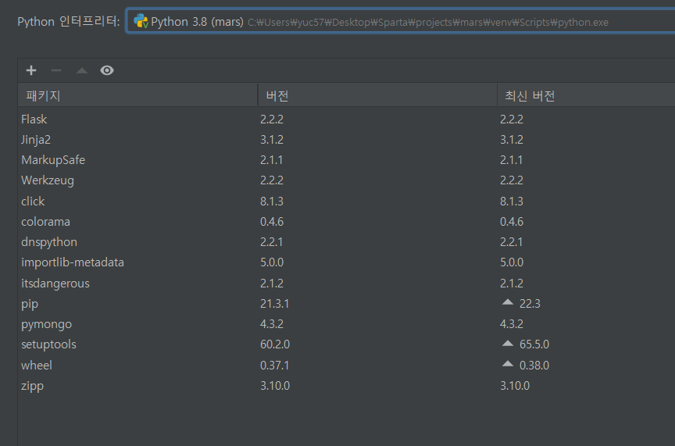Select the Jinja2 package row

(x=346, y=140)
